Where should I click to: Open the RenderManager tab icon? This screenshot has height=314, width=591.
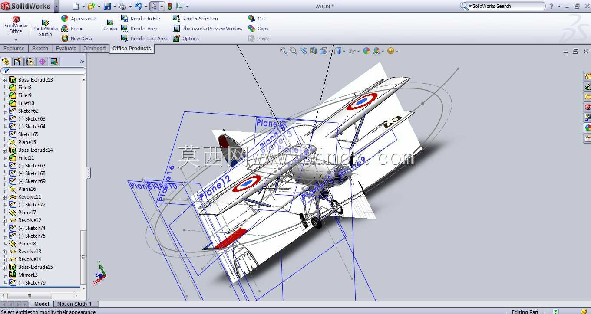tap(54, 62)
